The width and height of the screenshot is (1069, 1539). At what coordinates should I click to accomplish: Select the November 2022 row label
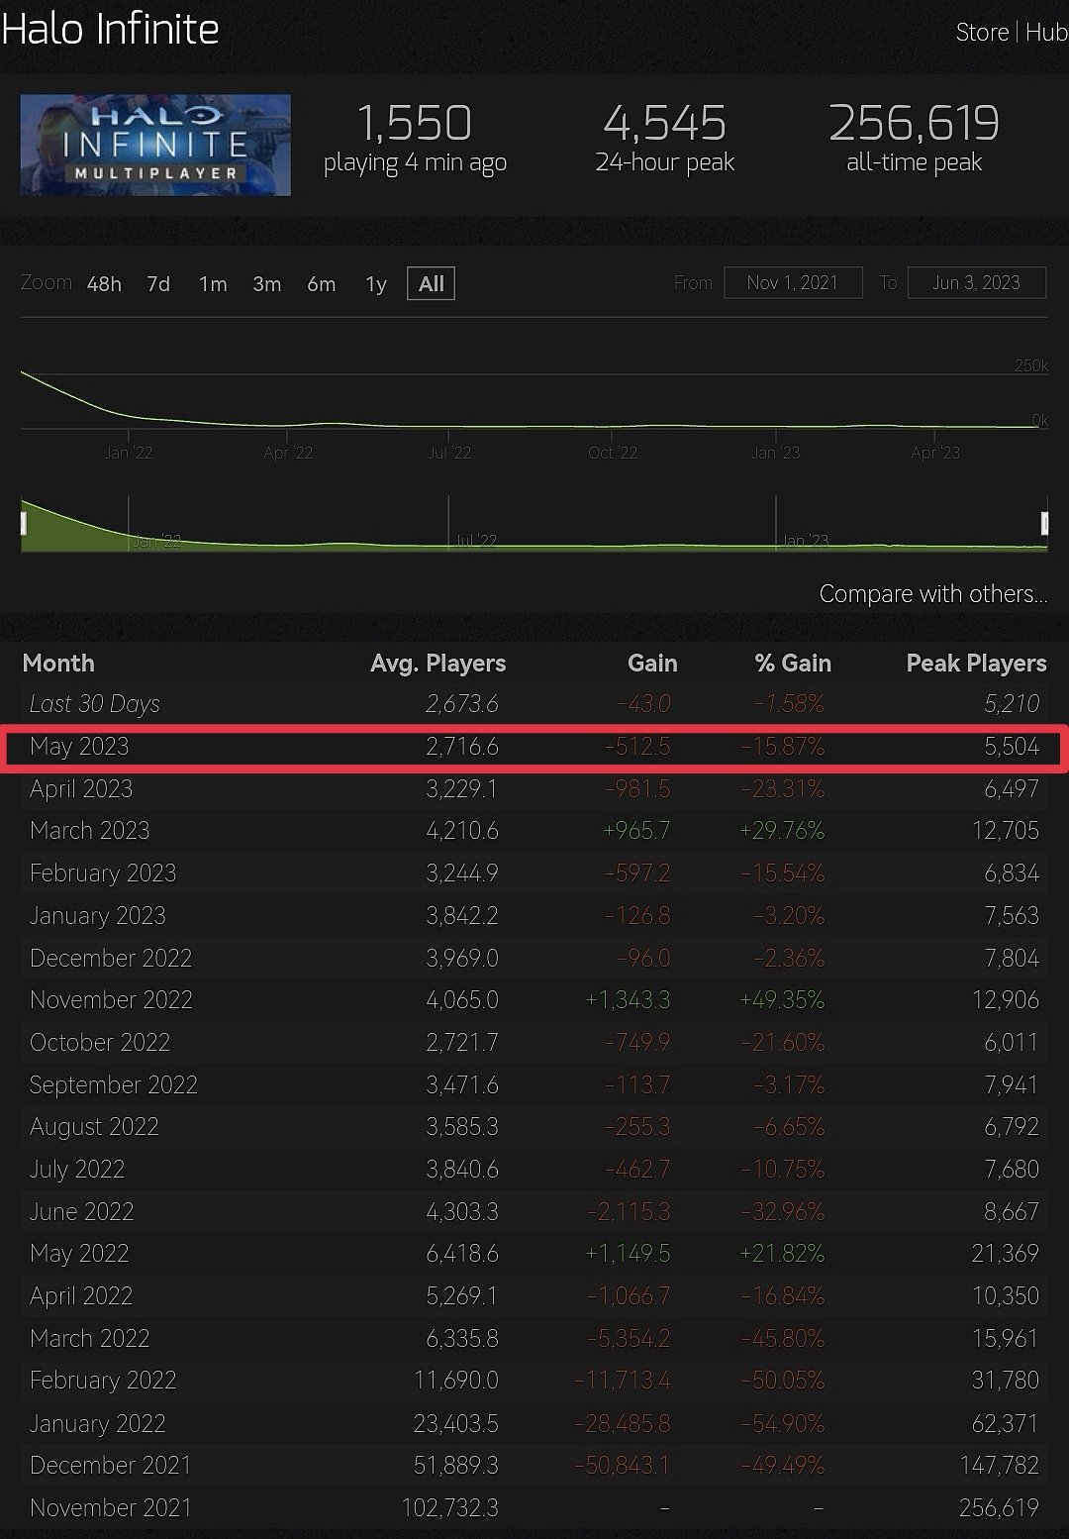click(112, 1000)
